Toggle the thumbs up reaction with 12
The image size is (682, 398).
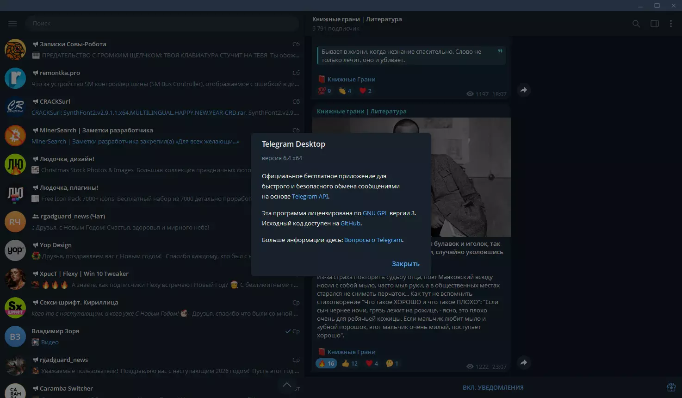click(350, 363)
